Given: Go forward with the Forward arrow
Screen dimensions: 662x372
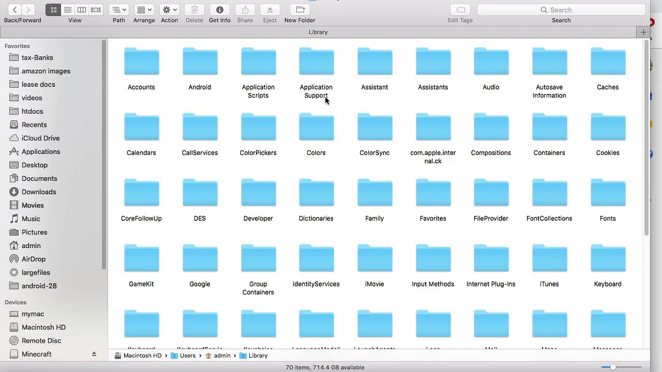Looking at the screenshot, I should tap(28, 10).
